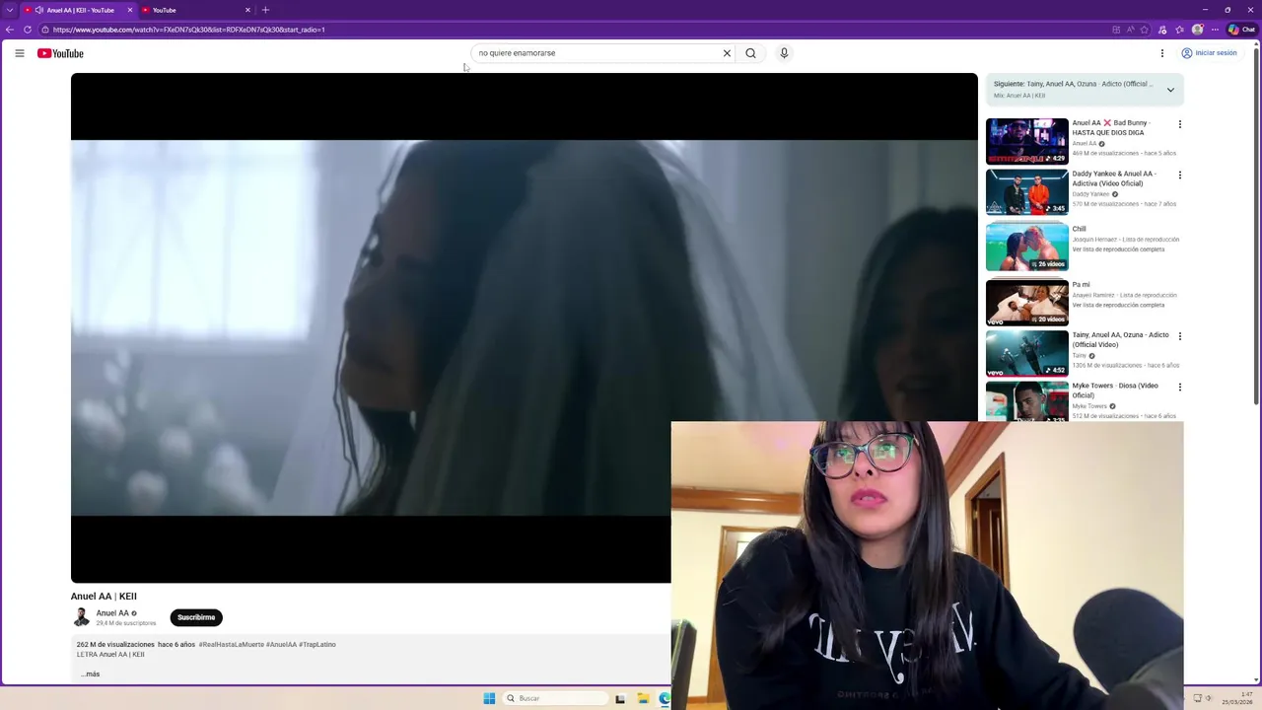Click Anuel AA channel name below video
Viewport: 1262px width, 710px height.
(x=112, y=613)
